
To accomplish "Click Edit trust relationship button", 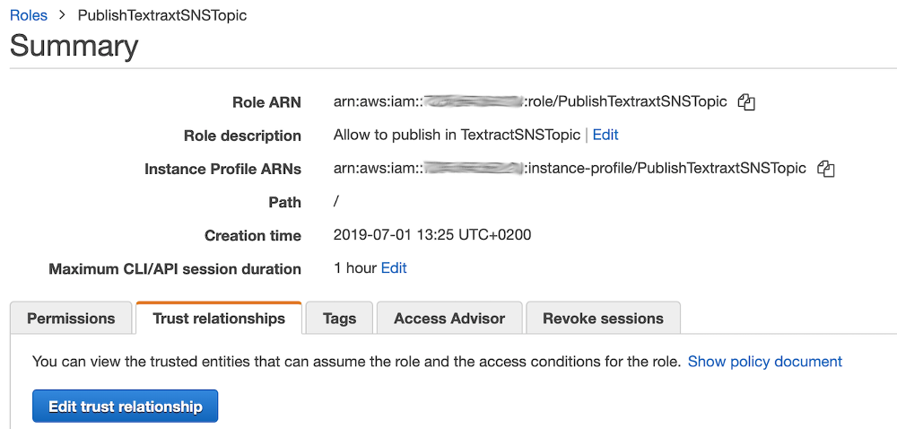I will coord(126,407).
